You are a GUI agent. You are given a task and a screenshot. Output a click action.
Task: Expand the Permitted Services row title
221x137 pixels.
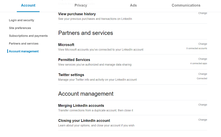(x=74, y=60)
